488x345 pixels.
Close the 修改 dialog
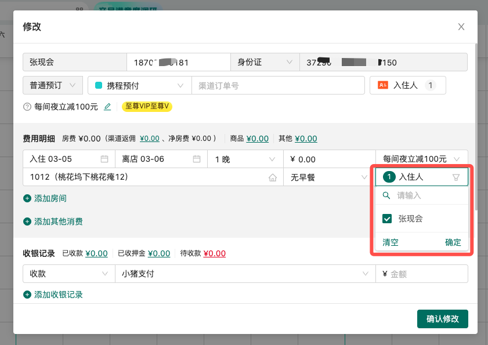[x=461, y=27]
